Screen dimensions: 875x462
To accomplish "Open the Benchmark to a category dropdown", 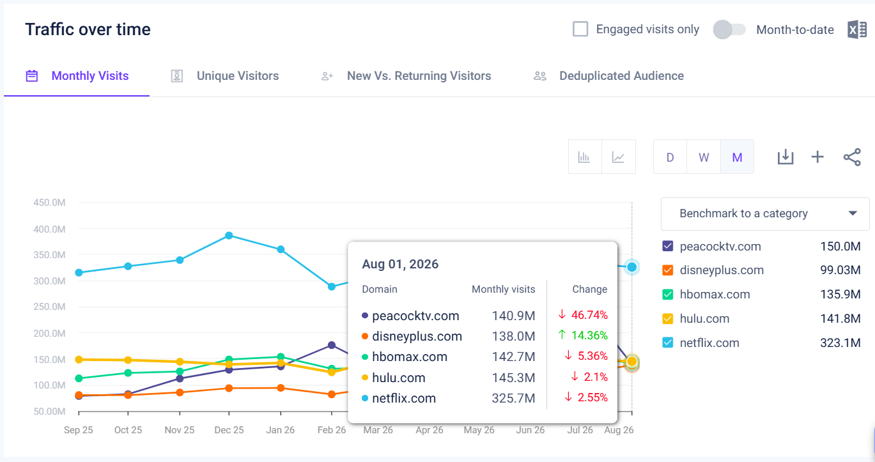I will 765,213.
